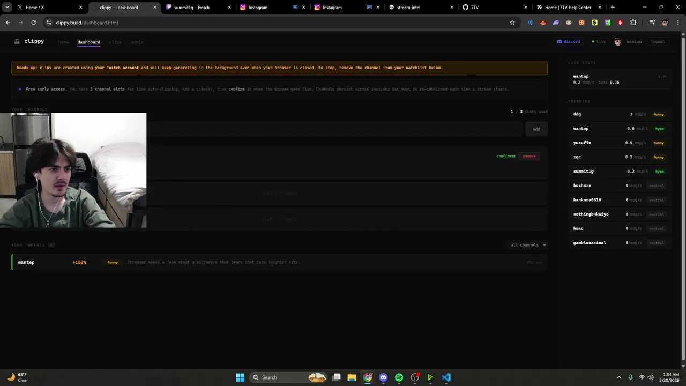Remove the confirmed channel from watchlist
This screenshot has height=386, width=686.
coord(530,156)
